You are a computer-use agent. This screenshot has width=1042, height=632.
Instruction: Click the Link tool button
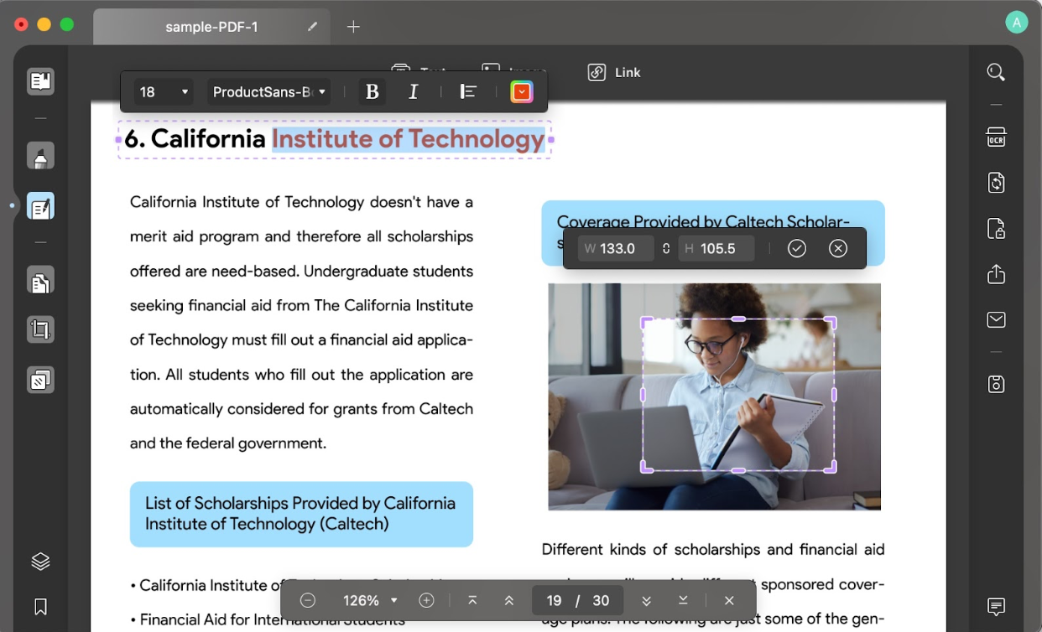614,73
